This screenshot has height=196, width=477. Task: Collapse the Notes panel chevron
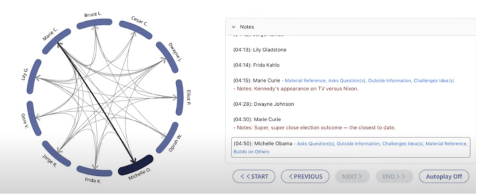[233, 27]
